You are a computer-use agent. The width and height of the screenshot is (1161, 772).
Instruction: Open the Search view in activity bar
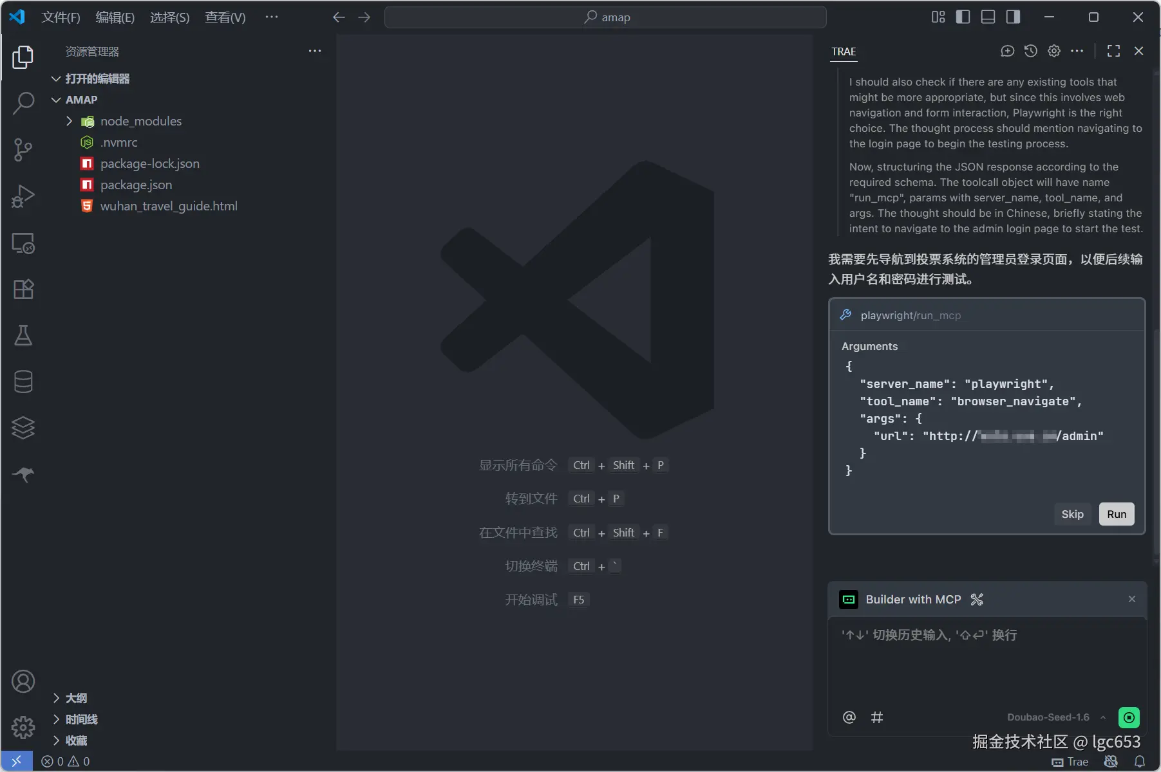[23, 103]
